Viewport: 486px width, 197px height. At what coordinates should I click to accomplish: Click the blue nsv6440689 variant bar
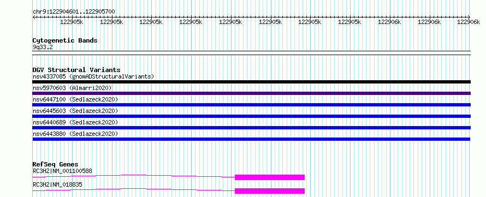tap(252, 128)
